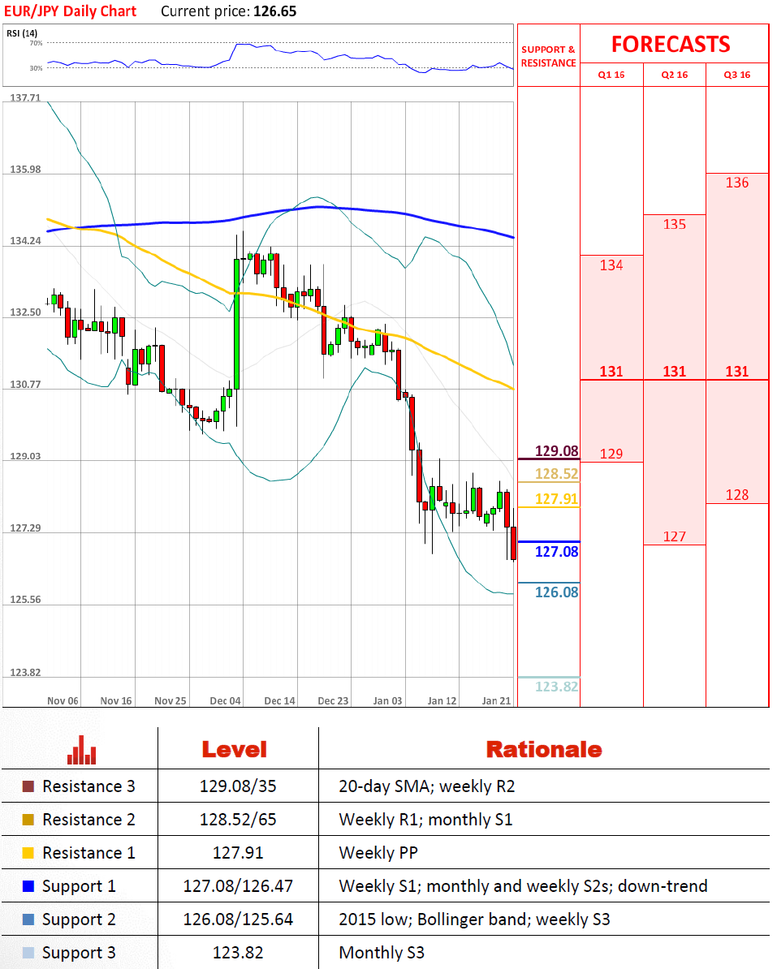
Task: Click the Q1 16 low forecast 129
Action: [x=611, y=454]
